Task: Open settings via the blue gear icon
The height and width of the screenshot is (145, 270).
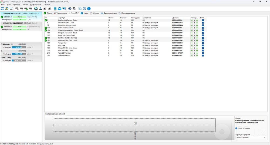Action: click(70, 9)
